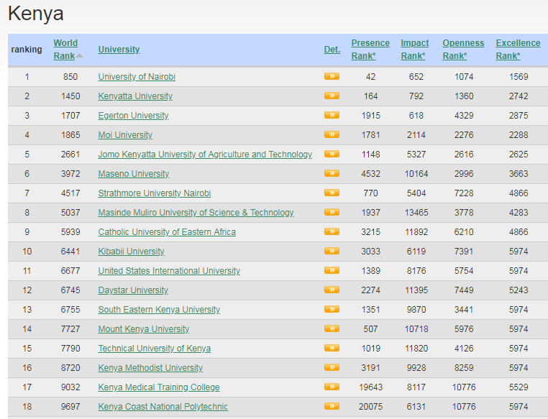Select excellence rank value 5529
The height and width of the screenshot is (419, 548).
(x=519, y=387)
